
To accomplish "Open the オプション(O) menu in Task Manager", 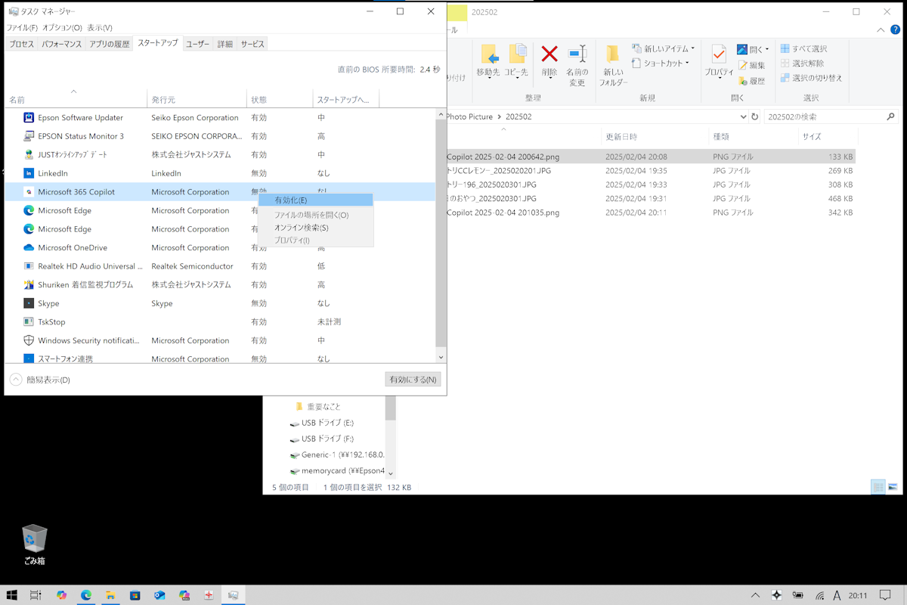I will pyautogui.click(x=62, y=28).
